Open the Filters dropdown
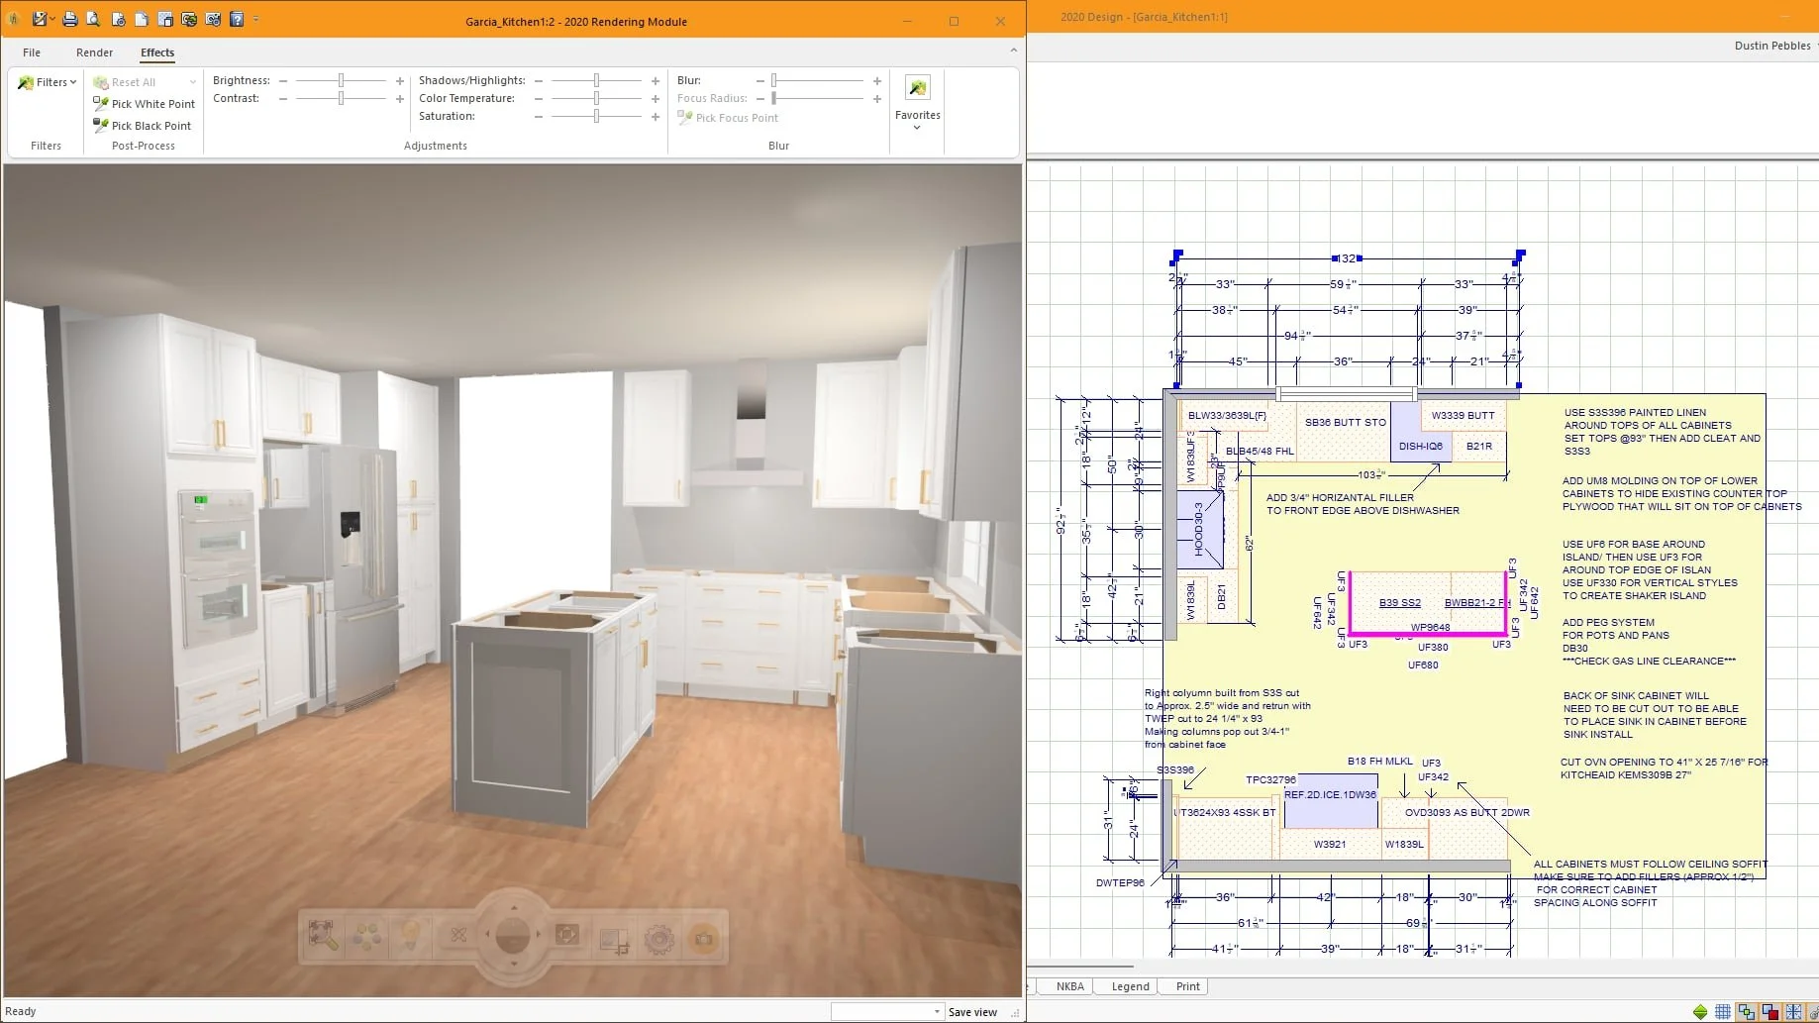Image resolution: width=1819 pixels, height=1023 pixels. coord(46,81)
